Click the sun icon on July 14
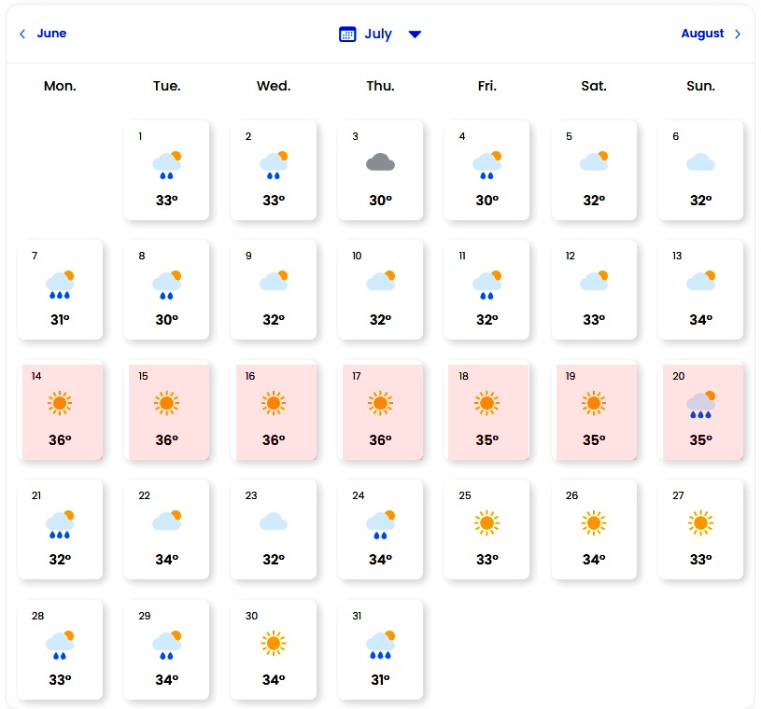Viewport: 761px width, 709px height. pos(60,403)
